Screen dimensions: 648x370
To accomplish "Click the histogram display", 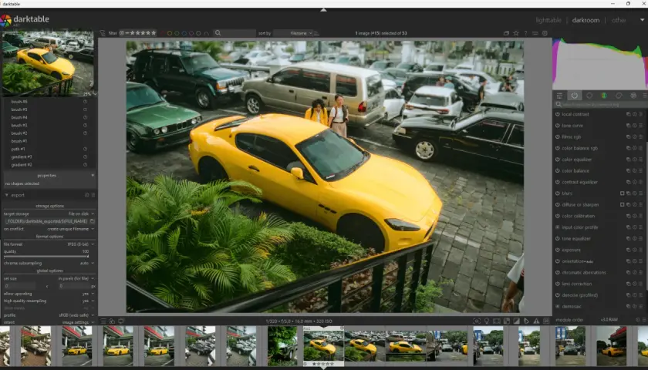I will (600, 63).
